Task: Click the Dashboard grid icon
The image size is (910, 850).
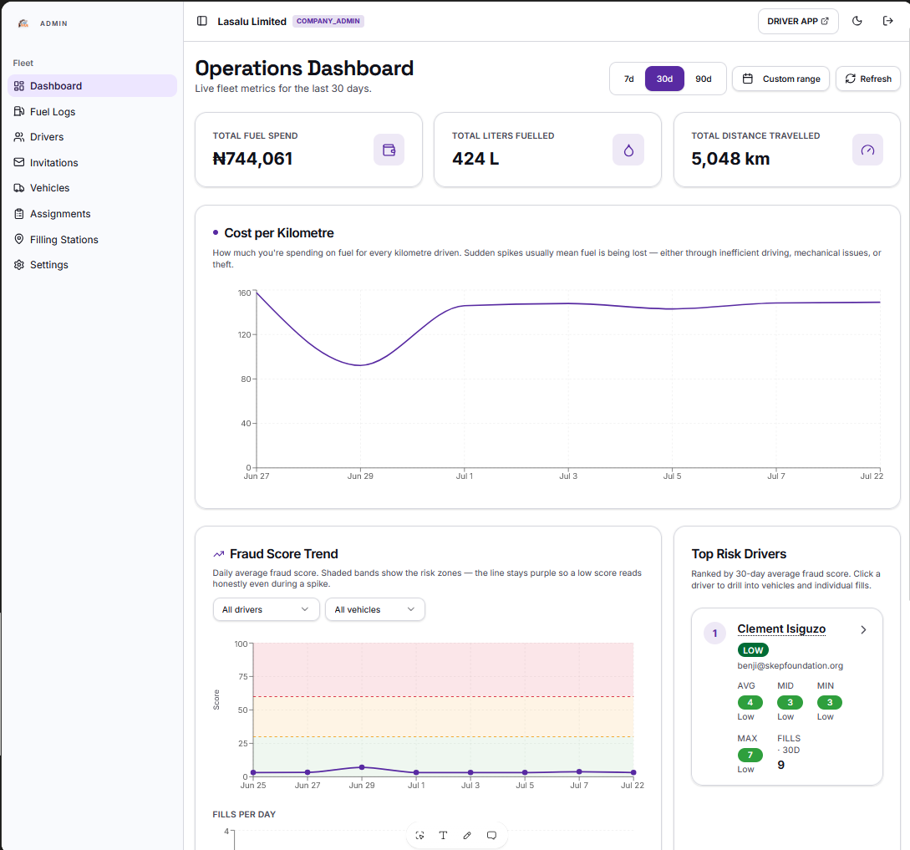Action: point(19,86)
